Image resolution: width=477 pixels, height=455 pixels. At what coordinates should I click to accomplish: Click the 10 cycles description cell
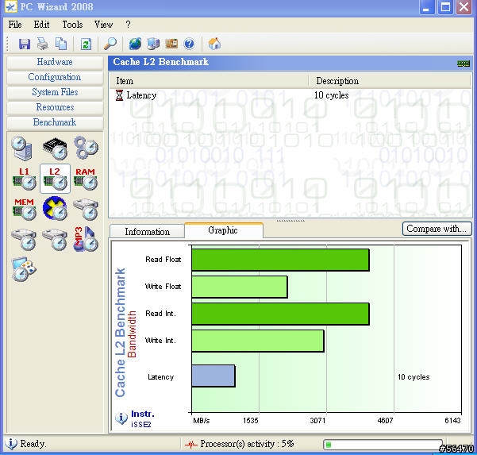click(331, 95)
